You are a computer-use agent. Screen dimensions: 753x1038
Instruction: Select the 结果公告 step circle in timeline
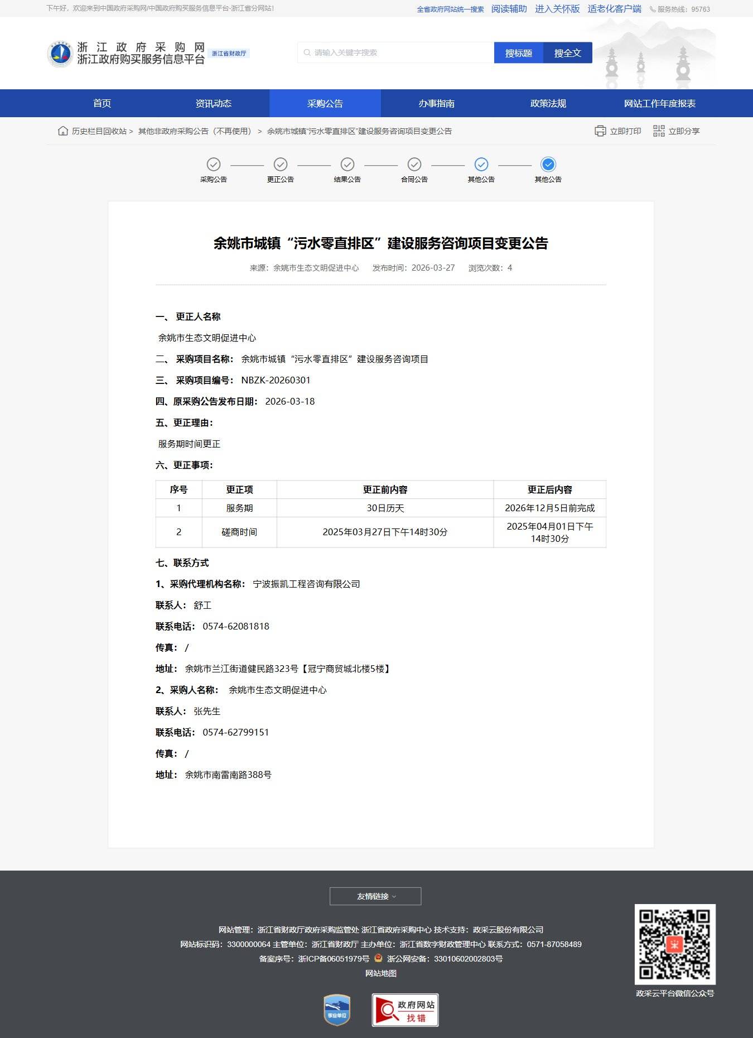pos(347,165)
